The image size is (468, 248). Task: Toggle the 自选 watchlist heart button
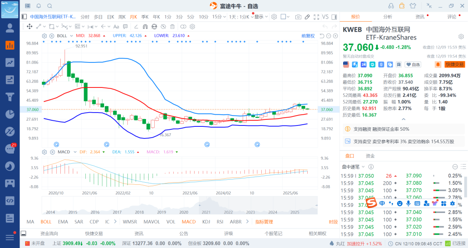(413, 64)
